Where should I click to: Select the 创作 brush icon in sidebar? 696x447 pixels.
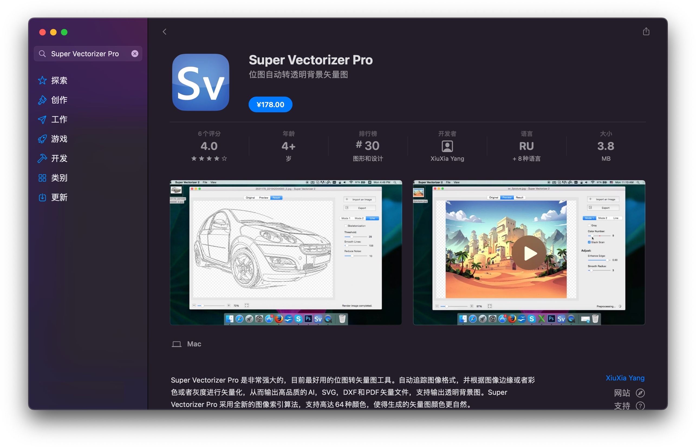pos(43,100)
